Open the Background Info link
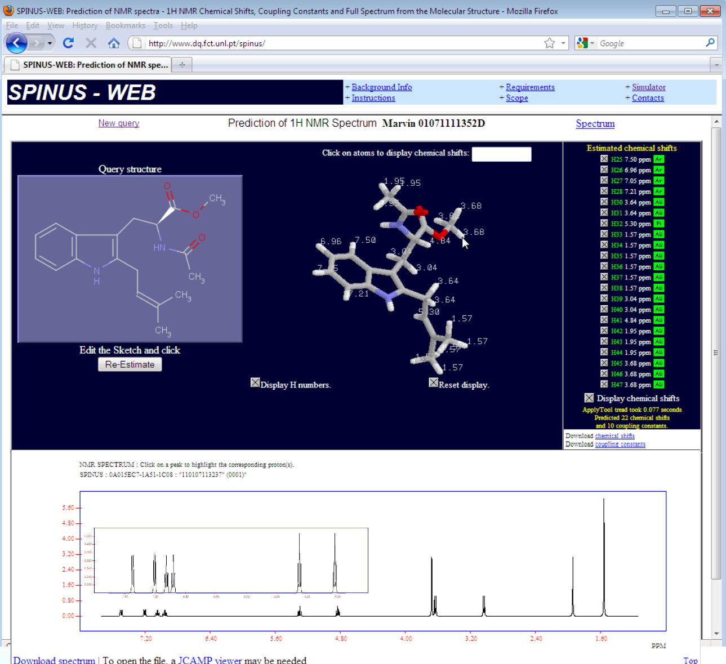This screenshot has width=726, height=664. (382, 87)
